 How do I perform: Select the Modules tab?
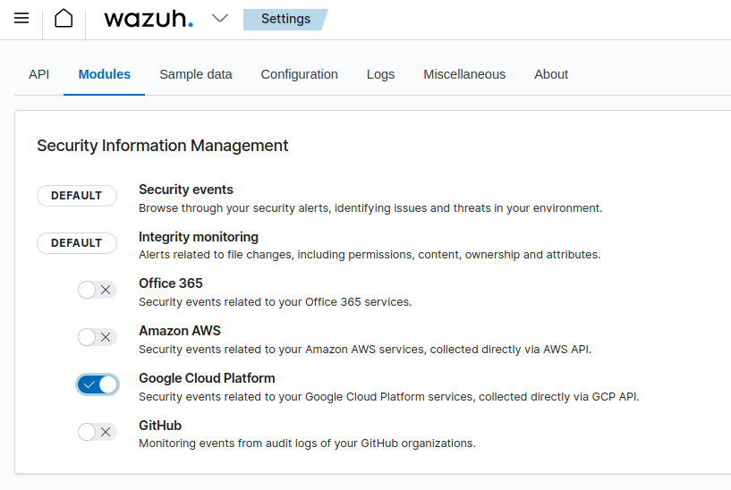(105, 74)
